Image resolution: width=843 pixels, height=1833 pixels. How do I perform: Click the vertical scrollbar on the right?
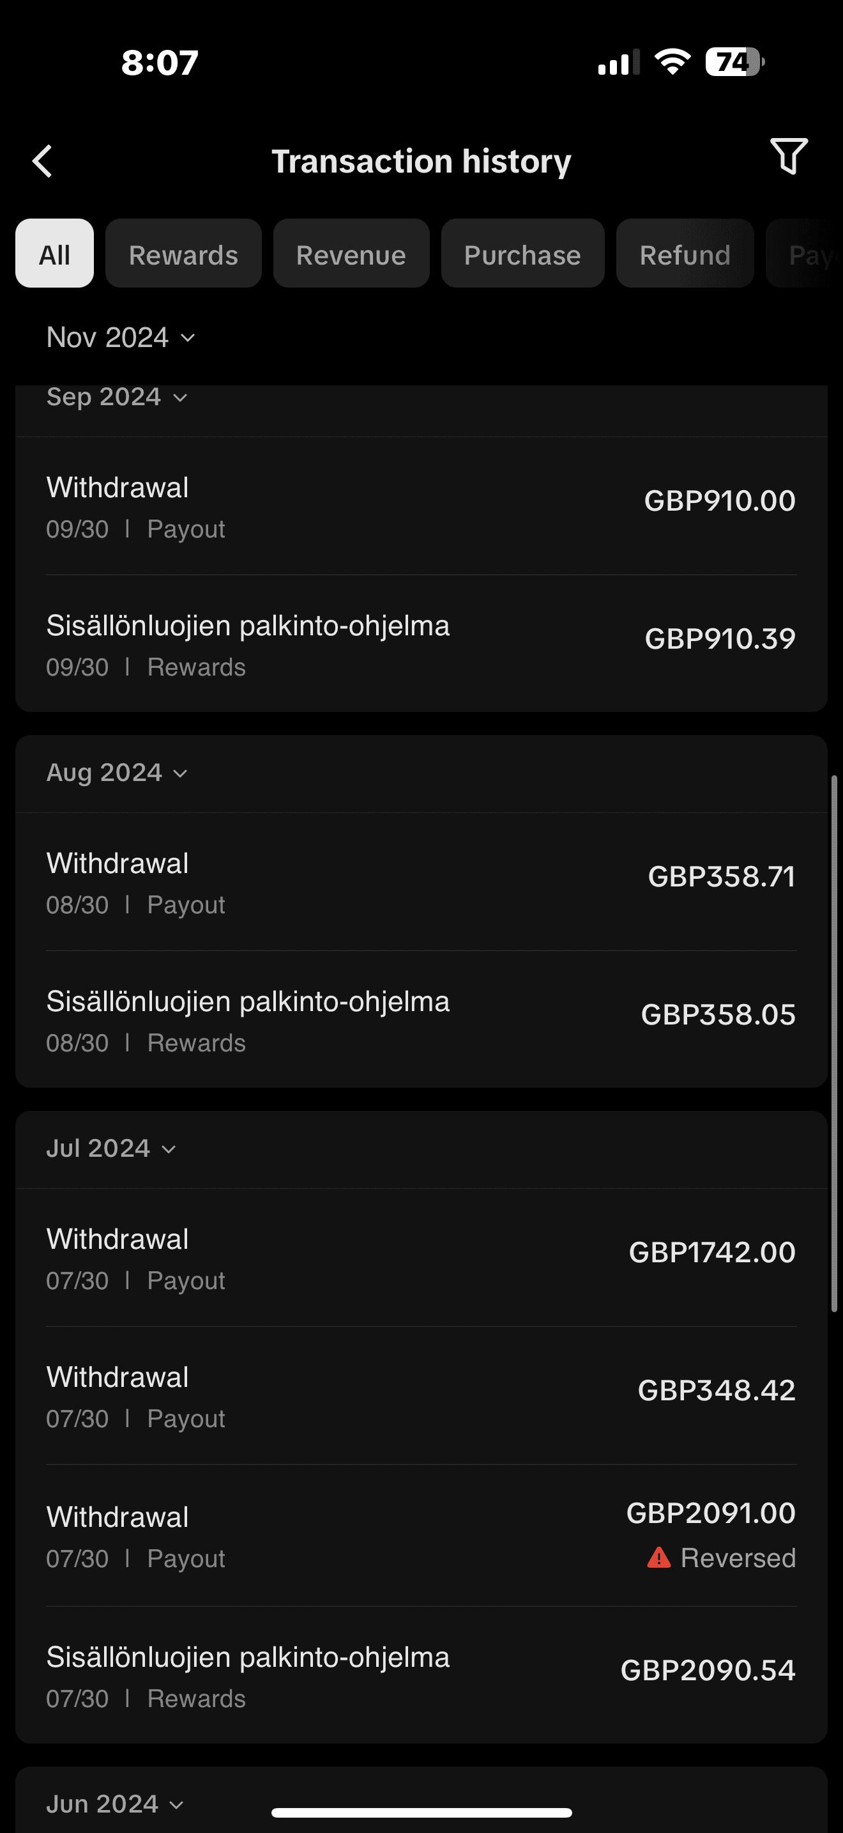[x=835, y=1043]
